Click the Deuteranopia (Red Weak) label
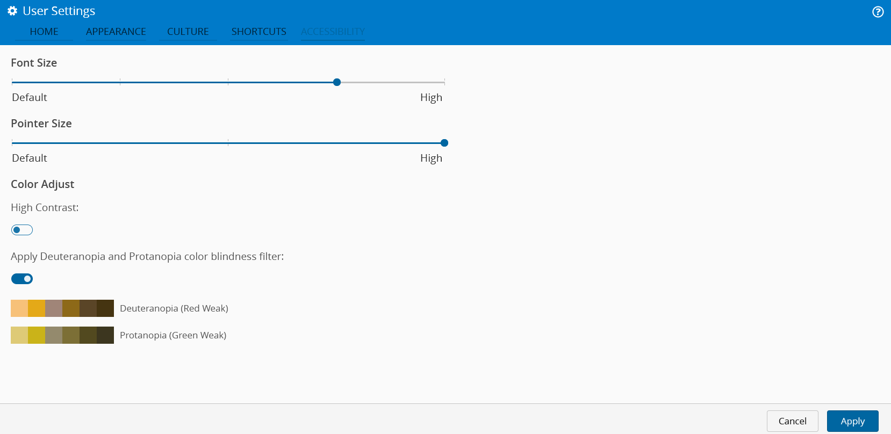Screen dimensions: 891x434 [174, 308]
